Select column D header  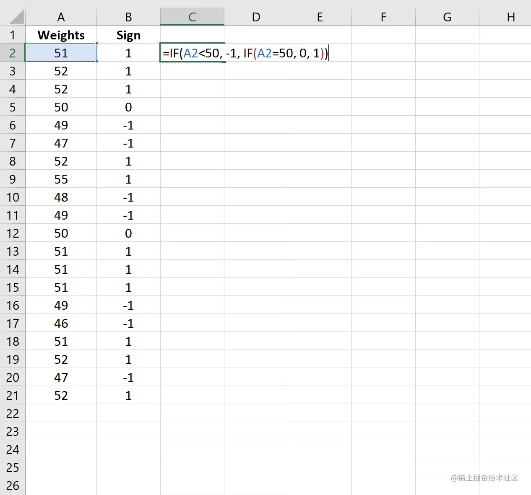(x=256, y=17)
